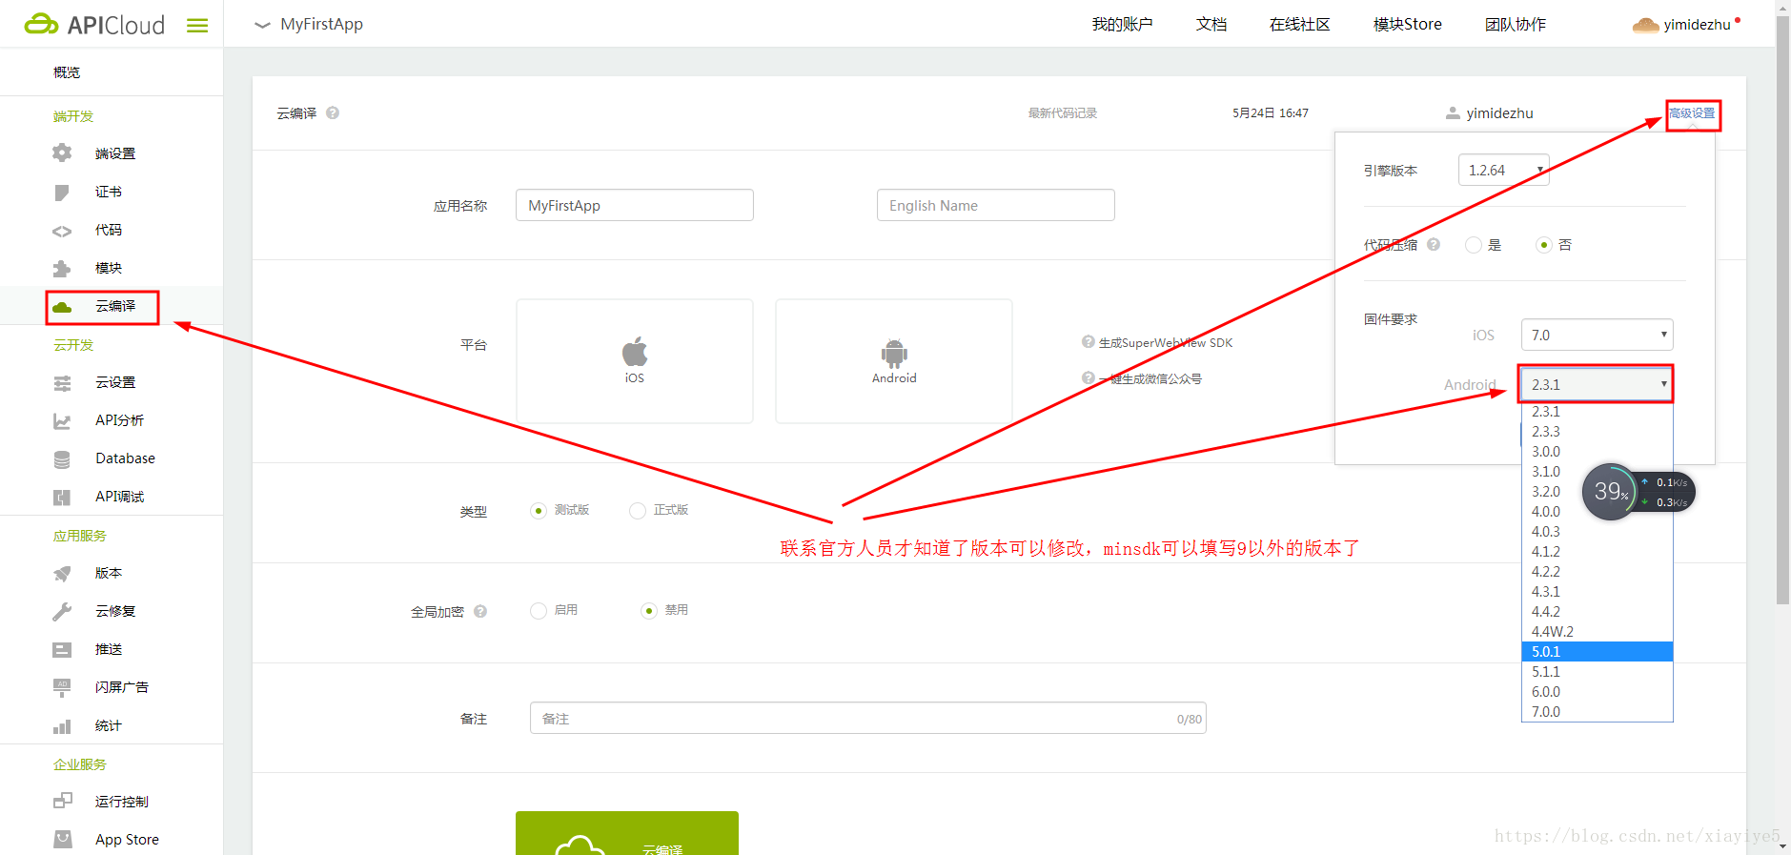The image size is (1791, 855).
Task: Click the green 云编译 build button
Action: coord(627,833)
